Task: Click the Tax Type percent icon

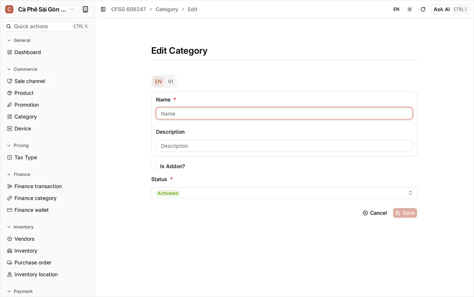Action: click(10, 157)
